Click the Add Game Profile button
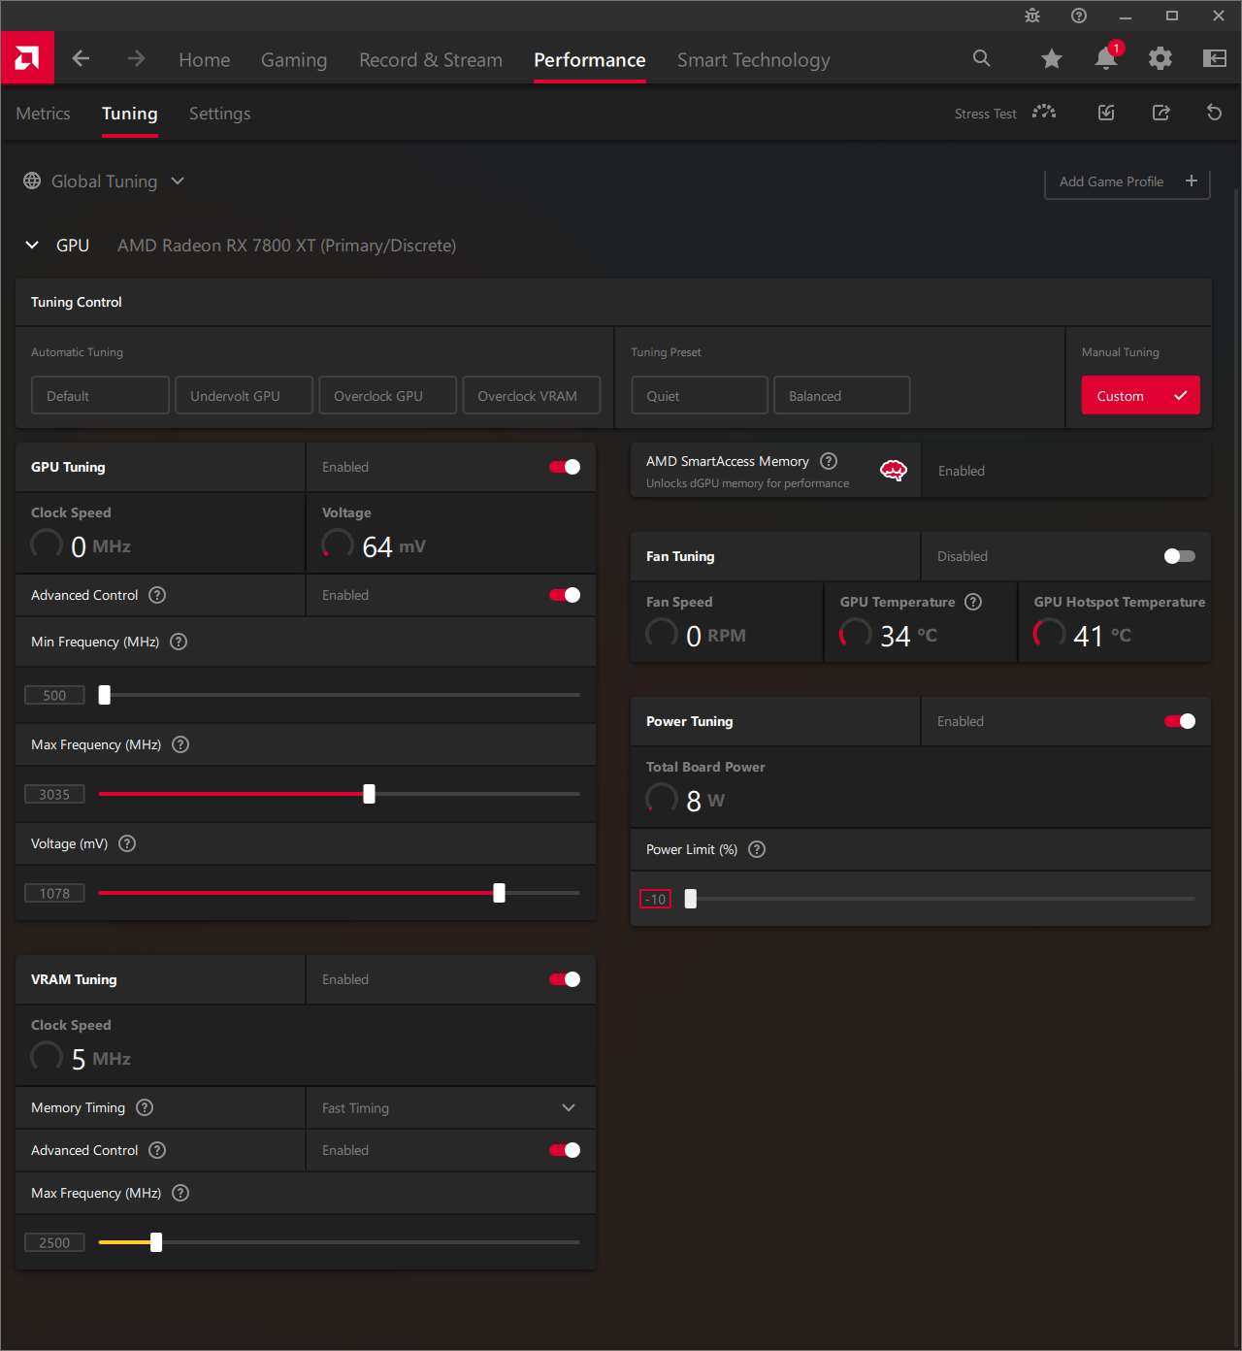The image size is (1242, 1351). [x=1128, y=181]
